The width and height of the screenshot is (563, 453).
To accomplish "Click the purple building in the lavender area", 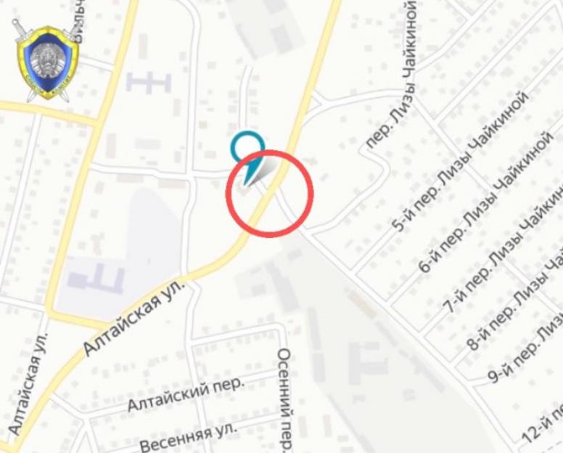I will click(x=96, y=278).
